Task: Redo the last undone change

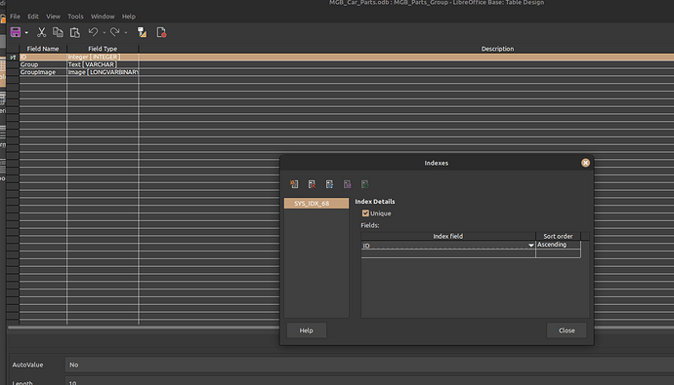Action: (114, 32)
